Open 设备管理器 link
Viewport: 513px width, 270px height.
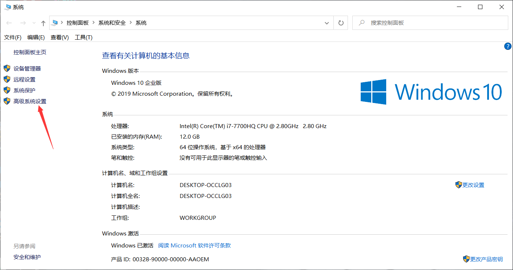click(x=27, y=68)
